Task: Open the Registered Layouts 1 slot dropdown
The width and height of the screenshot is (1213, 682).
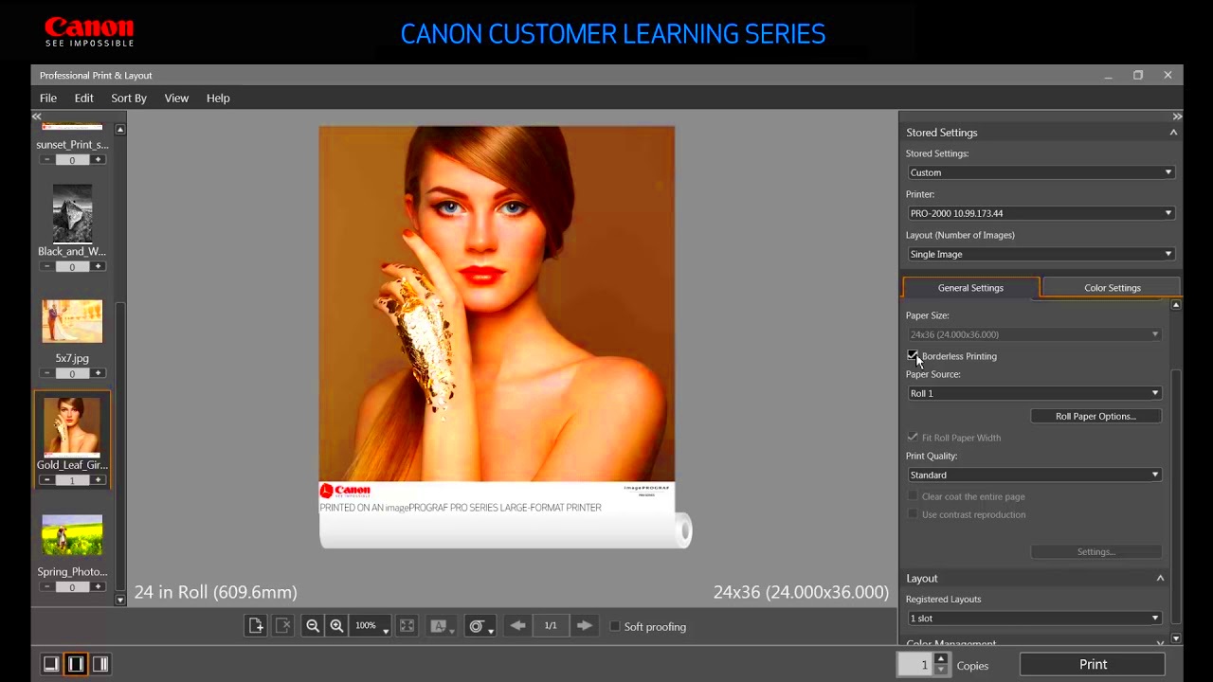Action: click(1034, 619)
